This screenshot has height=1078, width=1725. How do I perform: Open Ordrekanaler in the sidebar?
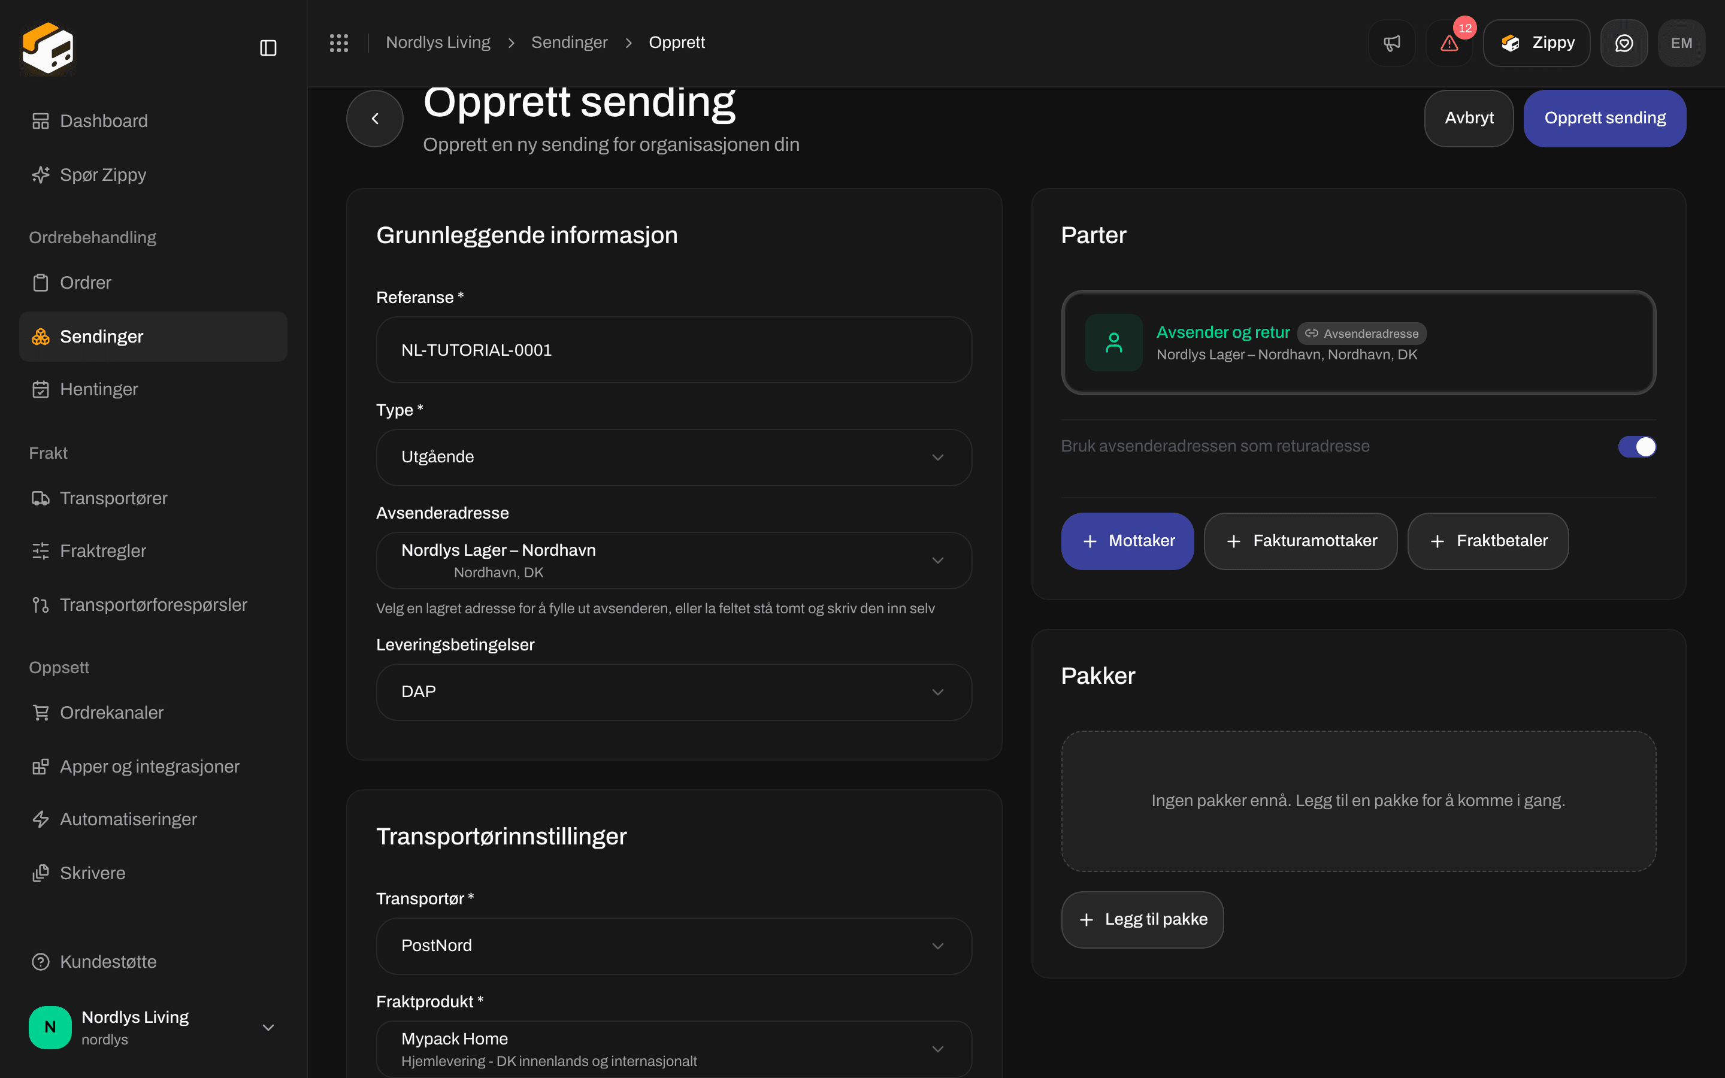coord(153,713)
